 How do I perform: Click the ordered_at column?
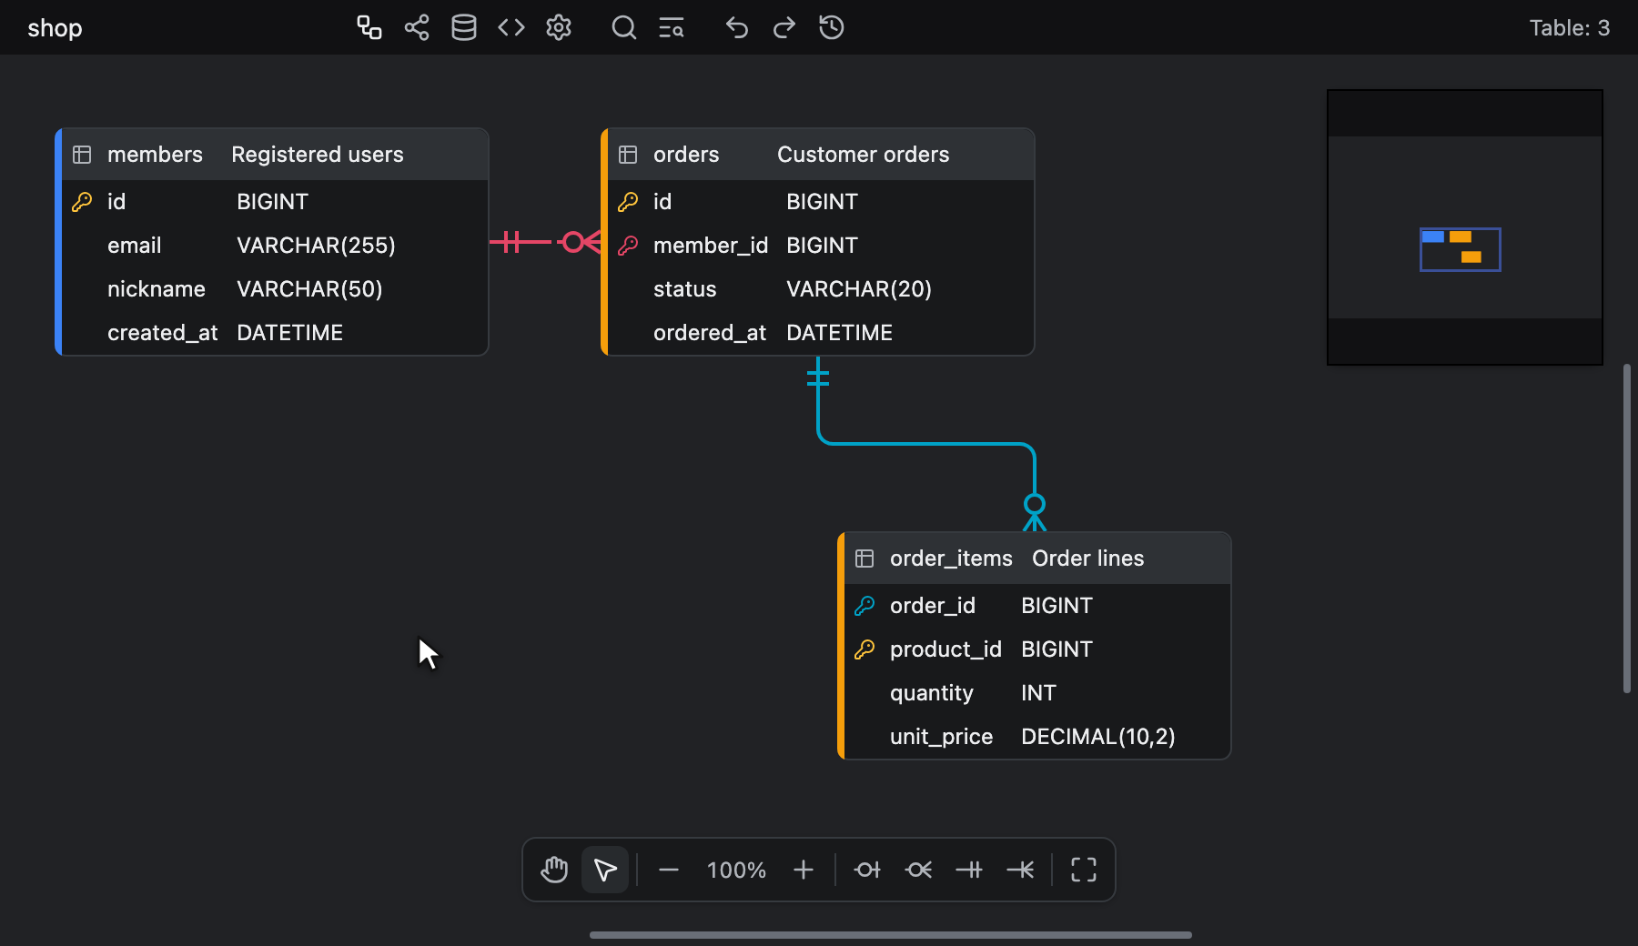coord(821,333)
